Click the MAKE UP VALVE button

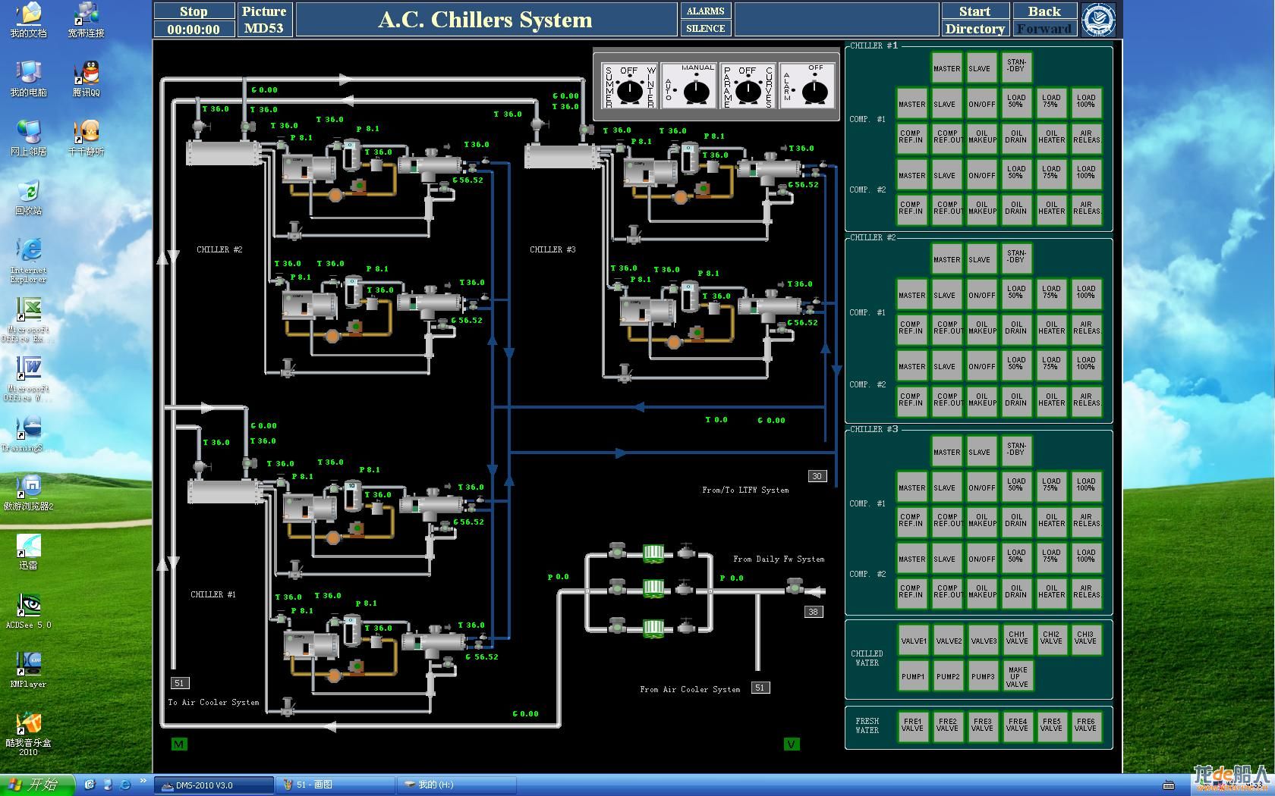pyautogui.click(x=1018, y=676)
